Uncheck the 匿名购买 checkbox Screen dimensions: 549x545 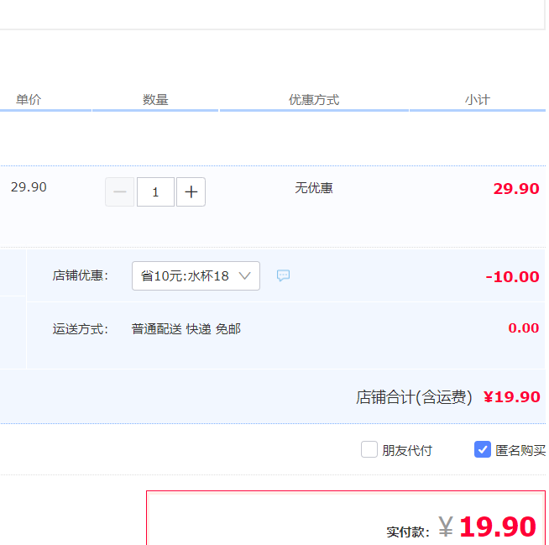483,449
